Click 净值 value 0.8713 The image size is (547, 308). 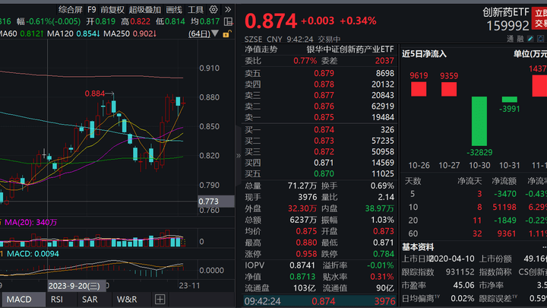point(302,277)
